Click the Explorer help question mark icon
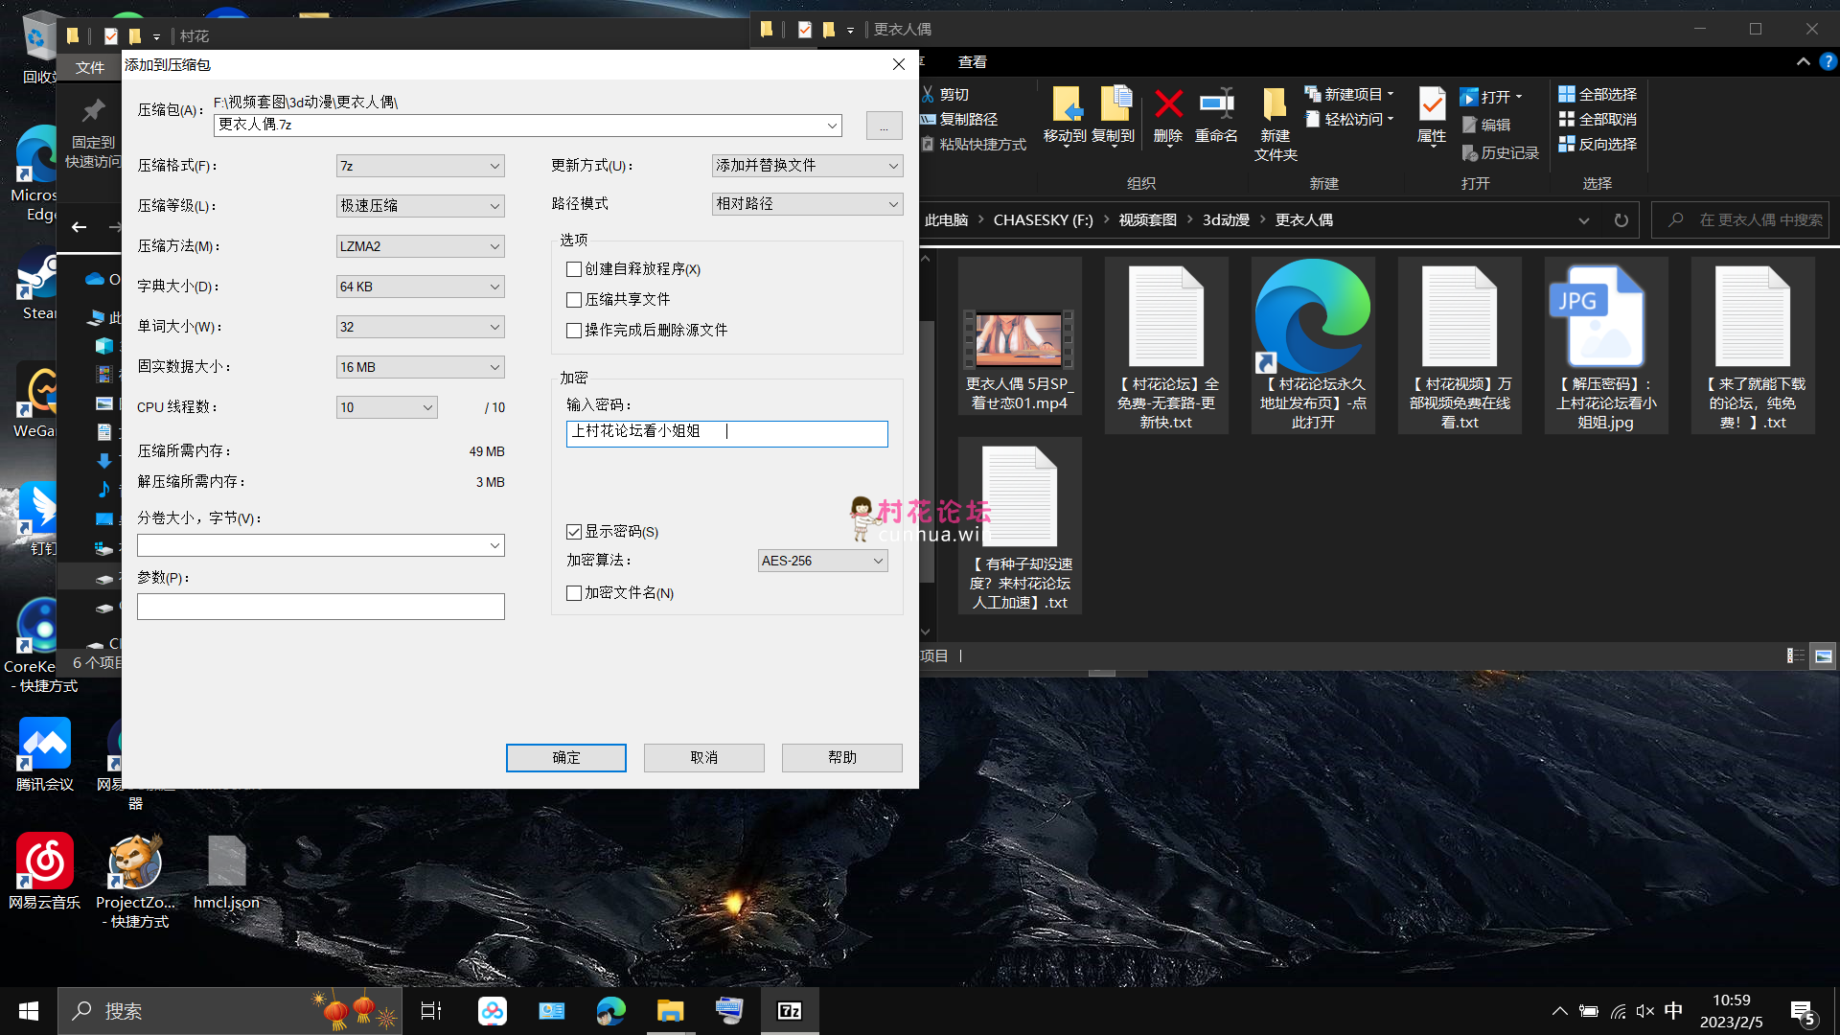This screenshot has height=1035, width=1840. pyautogui.click(x=1828, y=61)
